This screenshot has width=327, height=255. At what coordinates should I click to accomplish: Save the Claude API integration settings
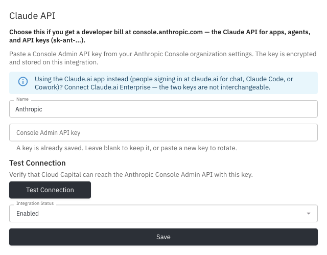tap(163, 237)
